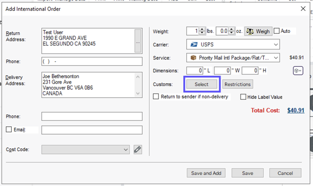
Task: Open return address ellipsis selector
Action: click(138, 41)
